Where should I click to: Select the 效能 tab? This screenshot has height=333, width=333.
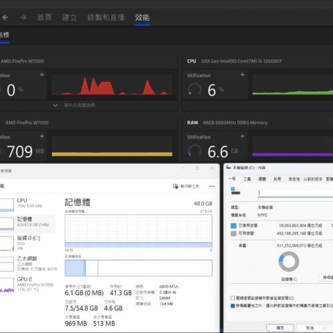[143, 17]
